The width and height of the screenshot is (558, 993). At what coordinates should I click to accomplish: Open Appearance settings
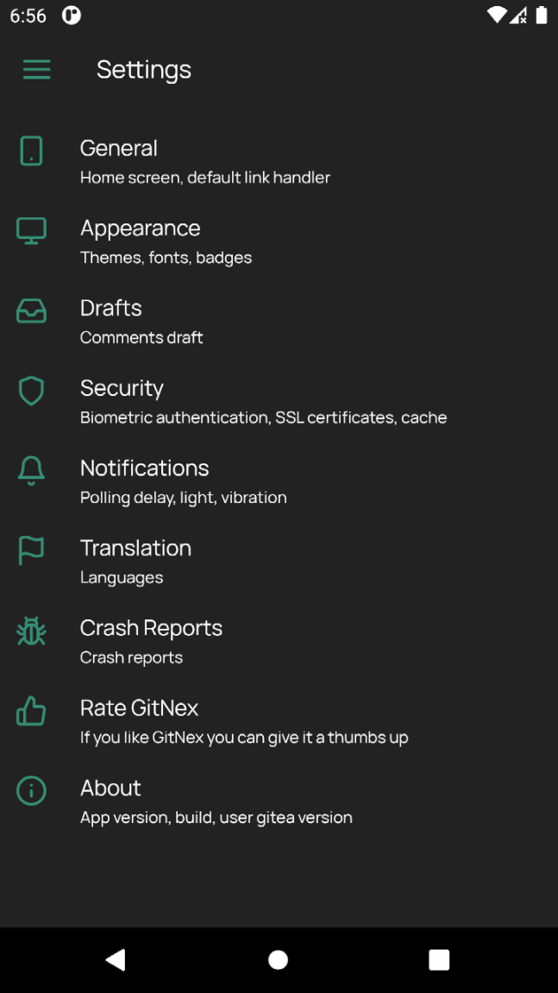point(166,242)
